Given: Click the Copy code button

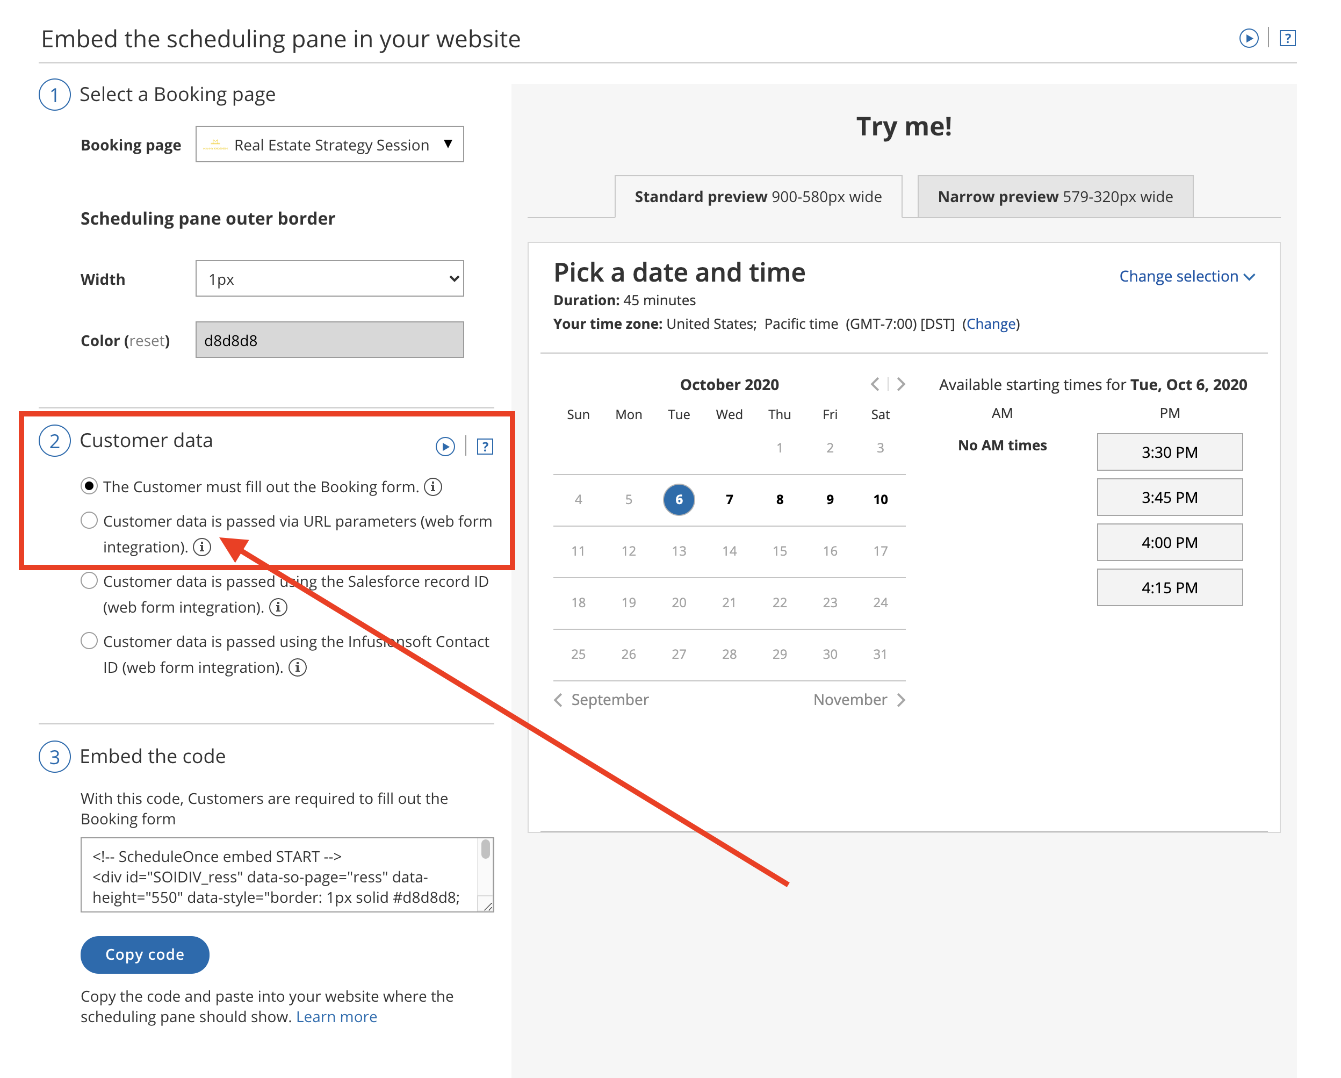Looking at the screenshot, I should (145, 954).
